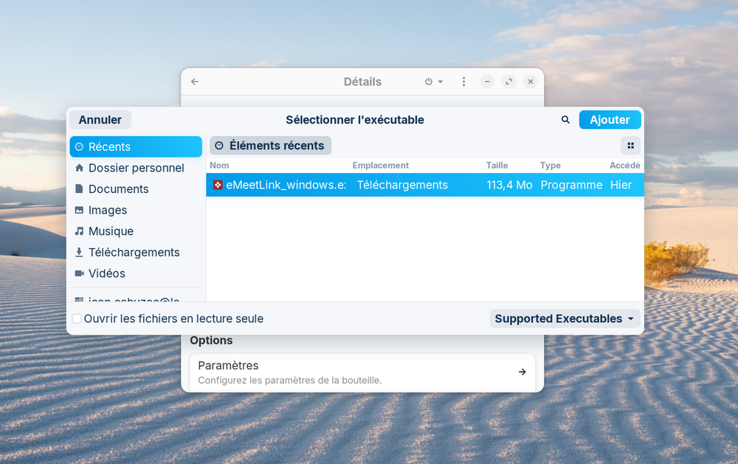Go to Téléchargements folder in sidebar
Viewport: 738px width, 464px height.
[135, 252]
